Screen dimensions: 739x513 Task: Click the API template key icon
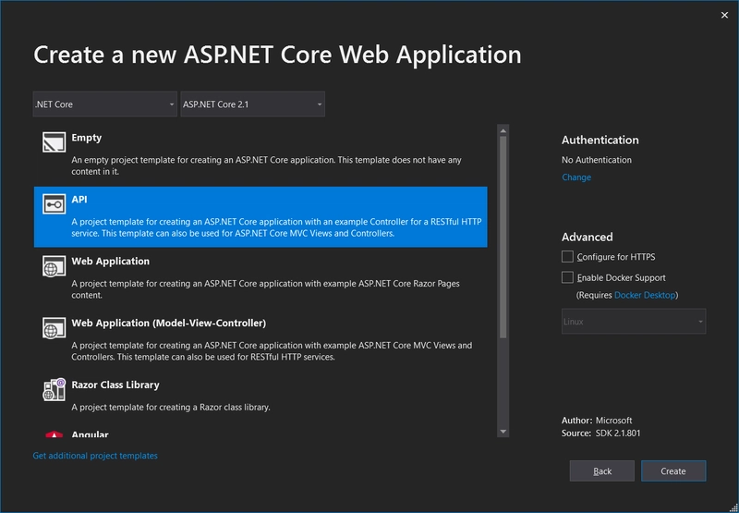pyautogui.click(x=54, y=203)
